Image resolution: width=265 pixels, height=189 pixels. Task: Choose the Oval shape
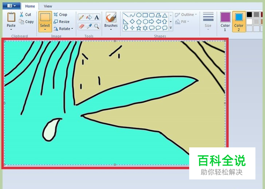pos(139,15)
